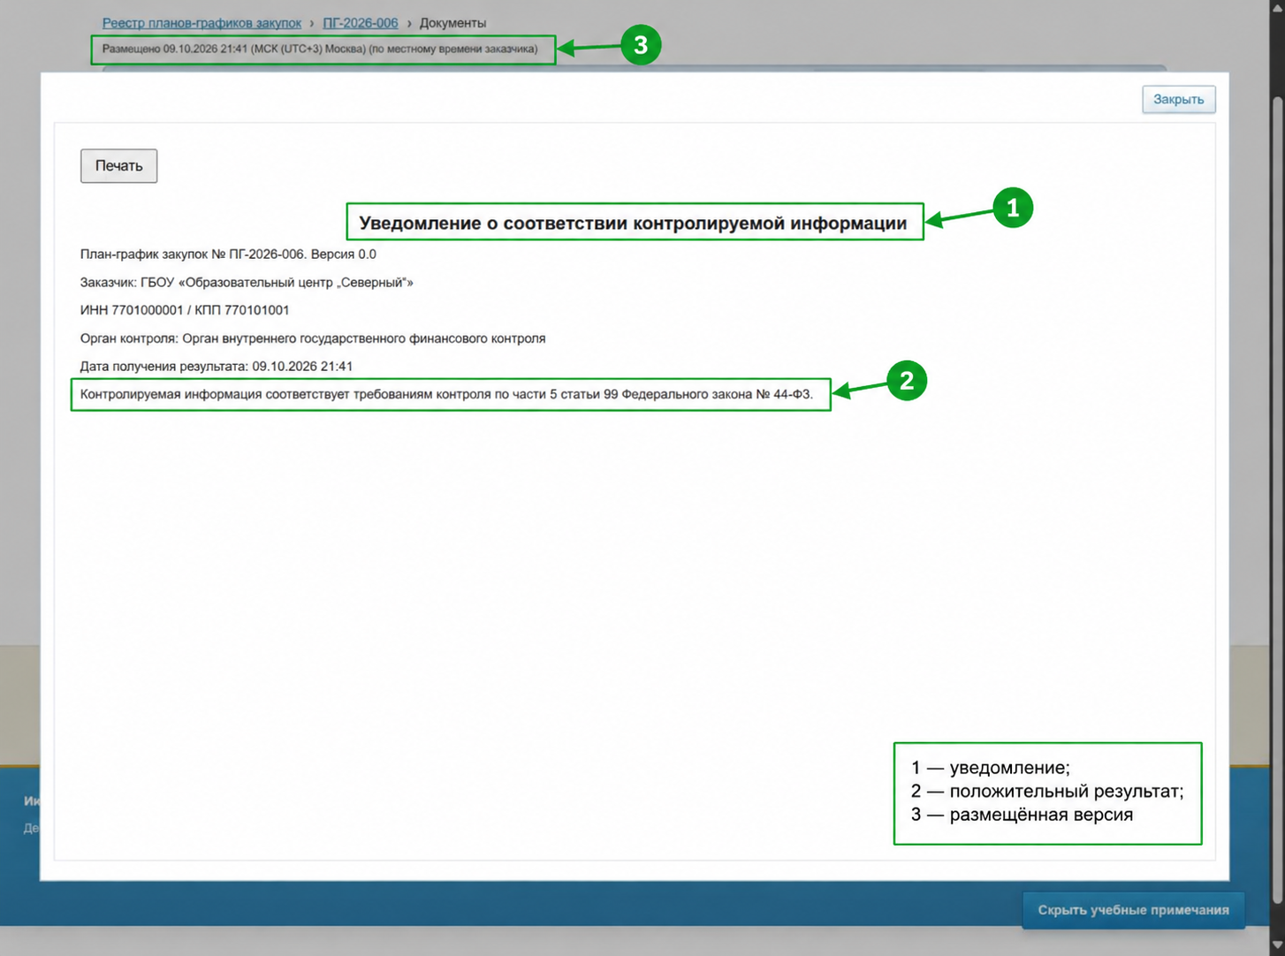Click the scrollbar up arrow at top right
The image size is (1285, 956).
(x=1277, y=7)
